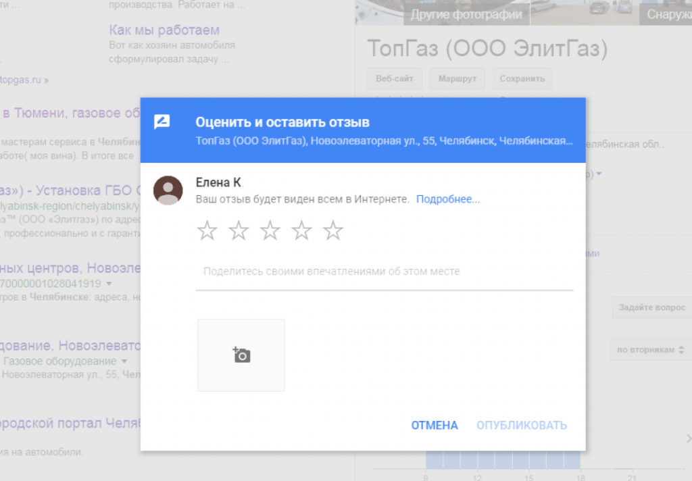Rate with five stars
The image size is (692, 481).
coord(333,230)
